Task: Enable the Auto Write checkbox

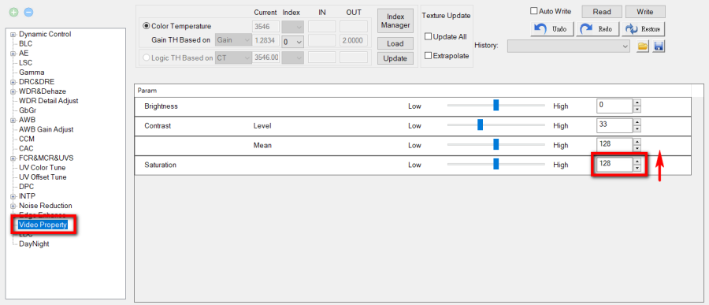Action: [x=533, y=11]
